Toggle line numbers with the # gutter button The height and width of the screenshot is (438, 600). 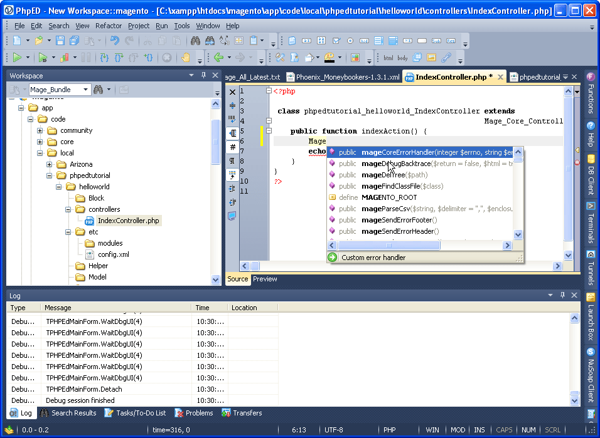tap(232, 147)
